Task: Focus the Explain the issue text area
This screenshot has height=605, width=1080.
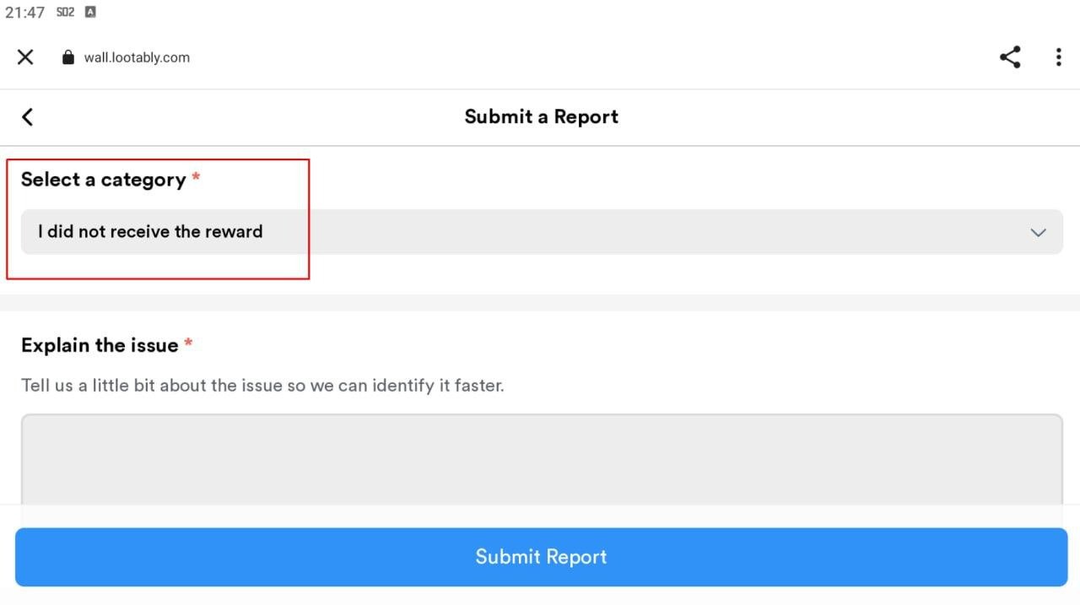Action: click(x=542, y=460)
